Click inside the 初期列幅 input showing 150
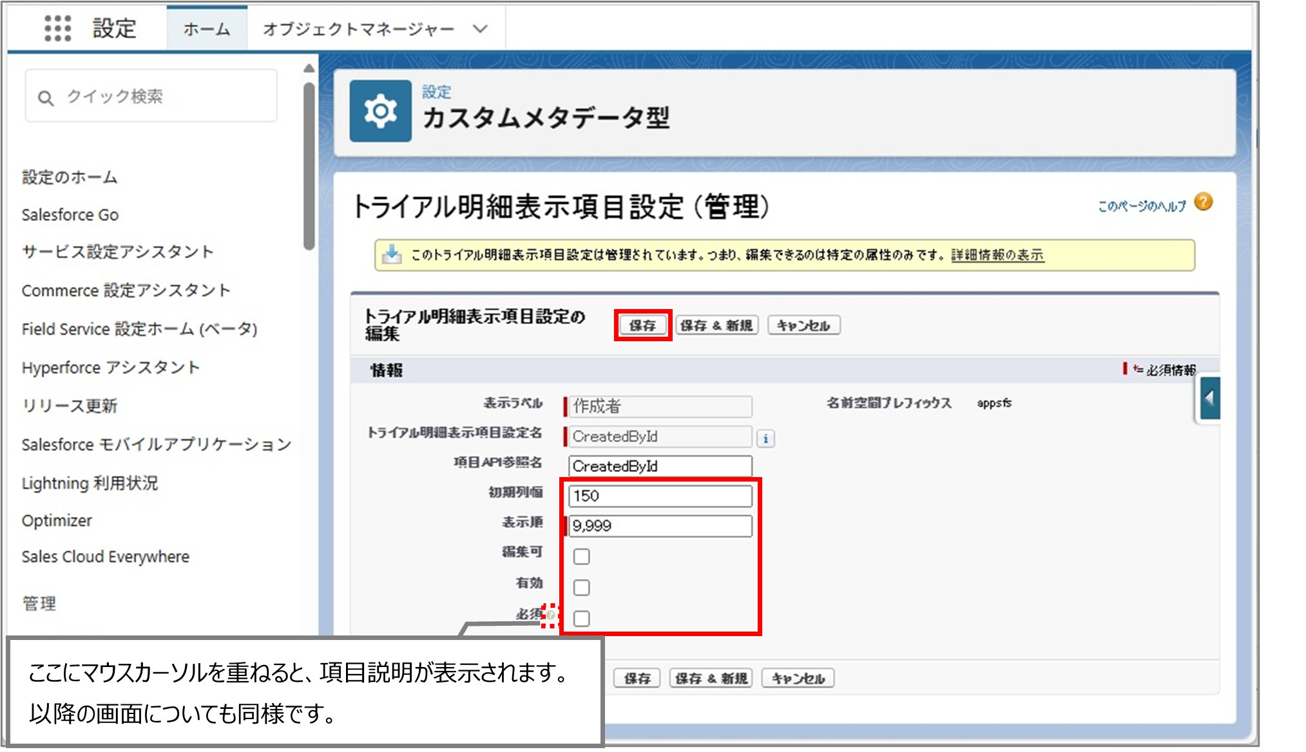Viewport: 1306px width, 752px height. click(x=659, y=495)
